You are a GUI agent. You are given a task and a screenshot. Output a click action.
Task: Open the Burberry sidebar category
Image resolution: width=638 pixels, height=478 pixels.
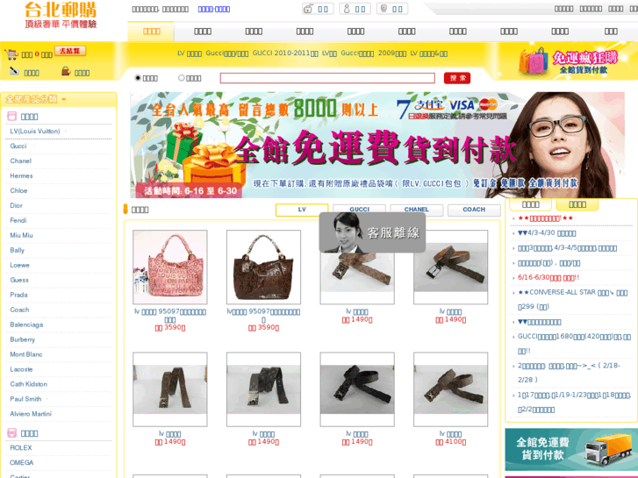pos(23,339)
